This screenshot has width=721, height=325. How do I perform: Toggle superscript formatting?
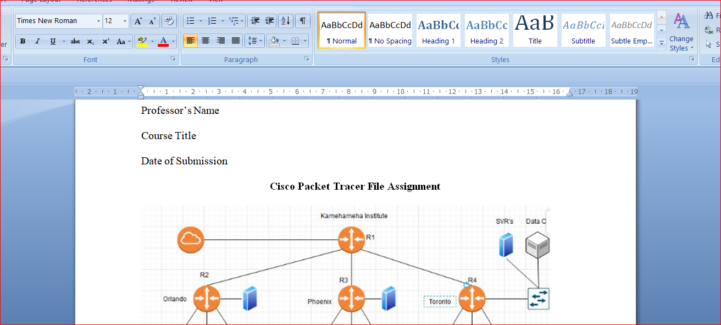(x=106, y=41)
